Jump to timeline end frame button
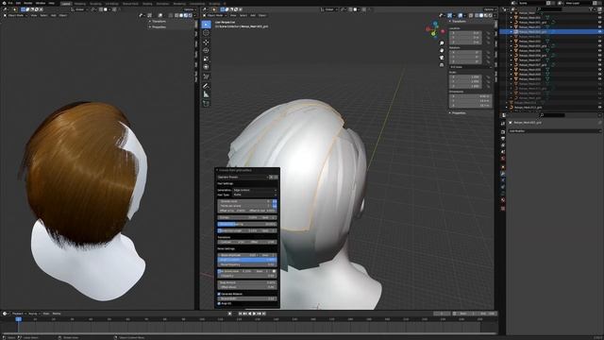 click(264, 314)
